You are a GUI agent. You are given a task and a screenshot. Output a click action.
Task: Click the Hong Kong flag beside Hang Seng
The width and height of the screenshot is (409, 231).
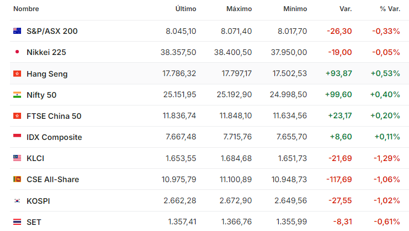17,74
